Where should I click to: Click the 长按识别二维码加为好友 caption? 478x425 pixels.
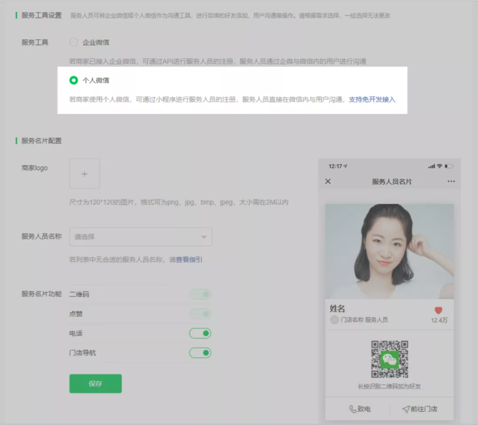click(389, 386)
